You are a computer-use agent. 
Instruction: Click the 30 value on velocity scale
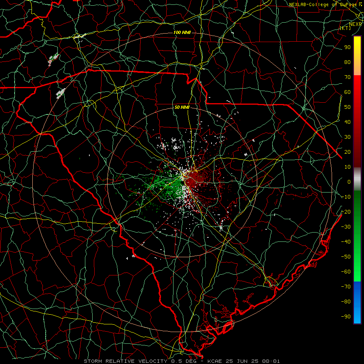(347, 137)
